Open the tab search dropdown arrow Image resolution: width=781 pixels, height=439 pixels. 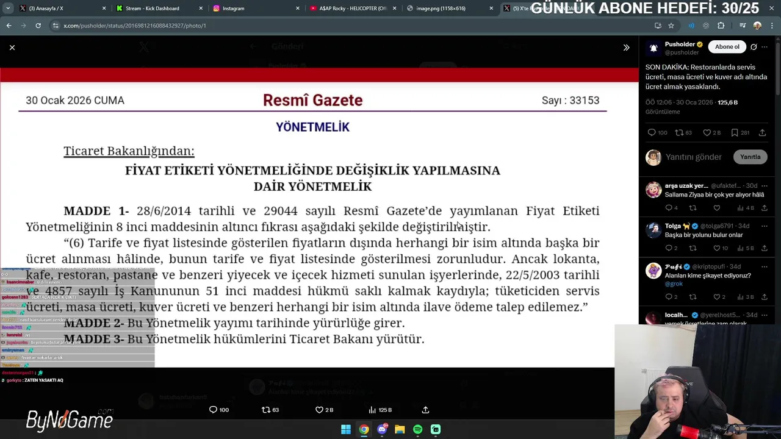[7, 9]
